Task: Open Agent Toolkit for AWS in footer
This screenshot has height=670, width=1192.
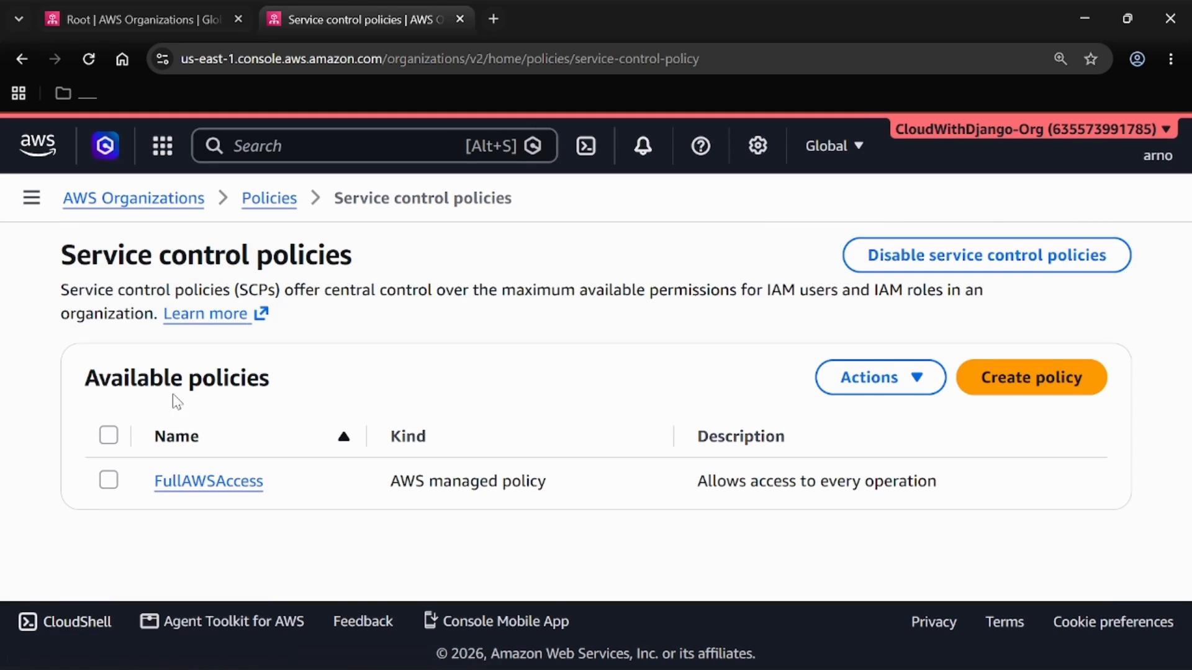Action: point(222,621)
